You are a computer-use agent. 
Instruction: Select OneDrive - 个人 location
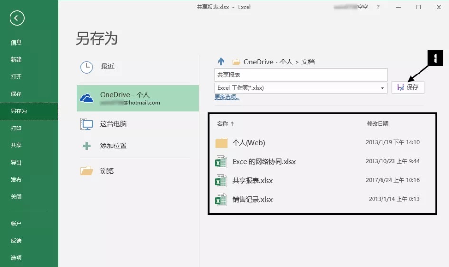point(138,98)
